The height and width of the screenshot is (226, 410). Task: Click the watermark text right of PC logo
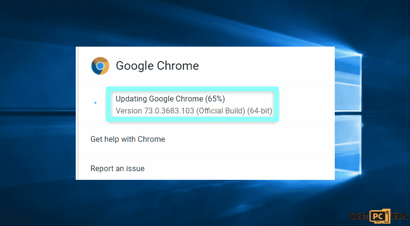coord(399,216)
